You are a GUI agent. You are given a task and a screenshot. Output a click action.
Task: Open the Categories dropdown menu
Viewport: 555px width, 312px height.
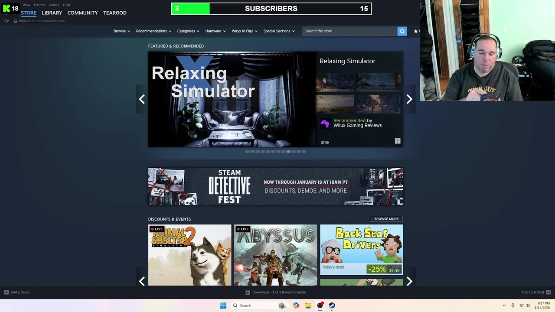point(188,31)
